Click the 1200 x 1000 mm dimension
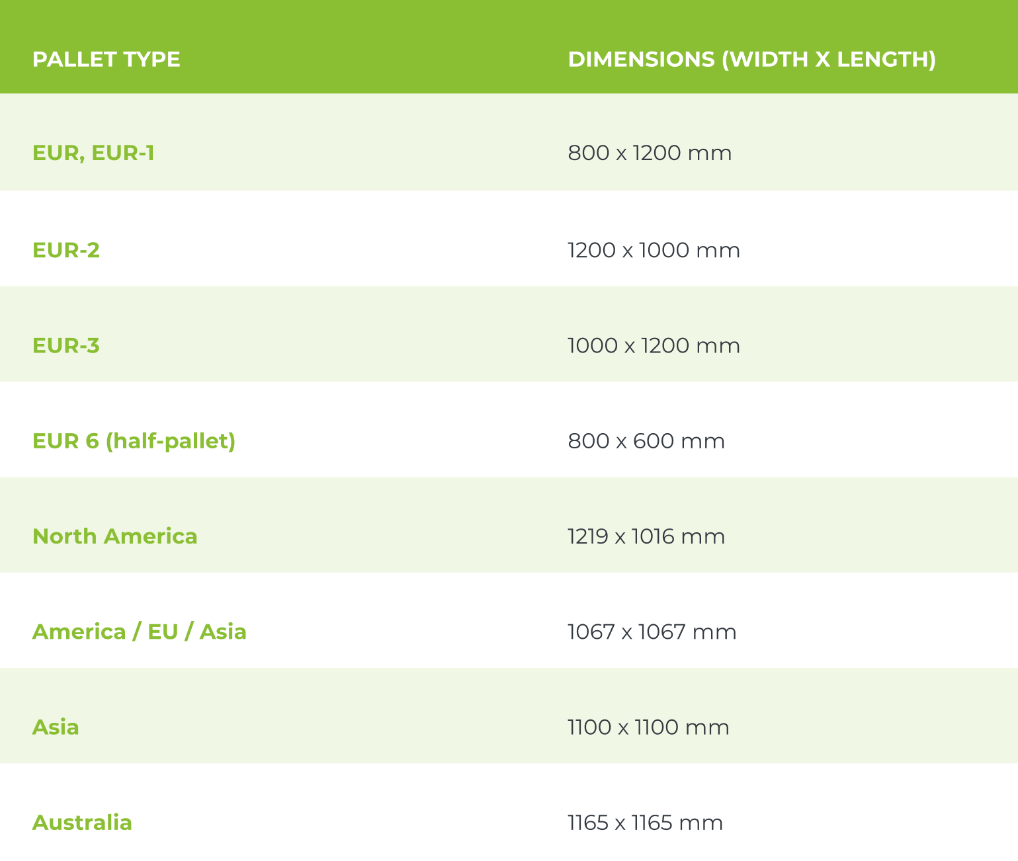Image resolution: width=1018 pixels, height=861 pixels. [x=654, y=250]
